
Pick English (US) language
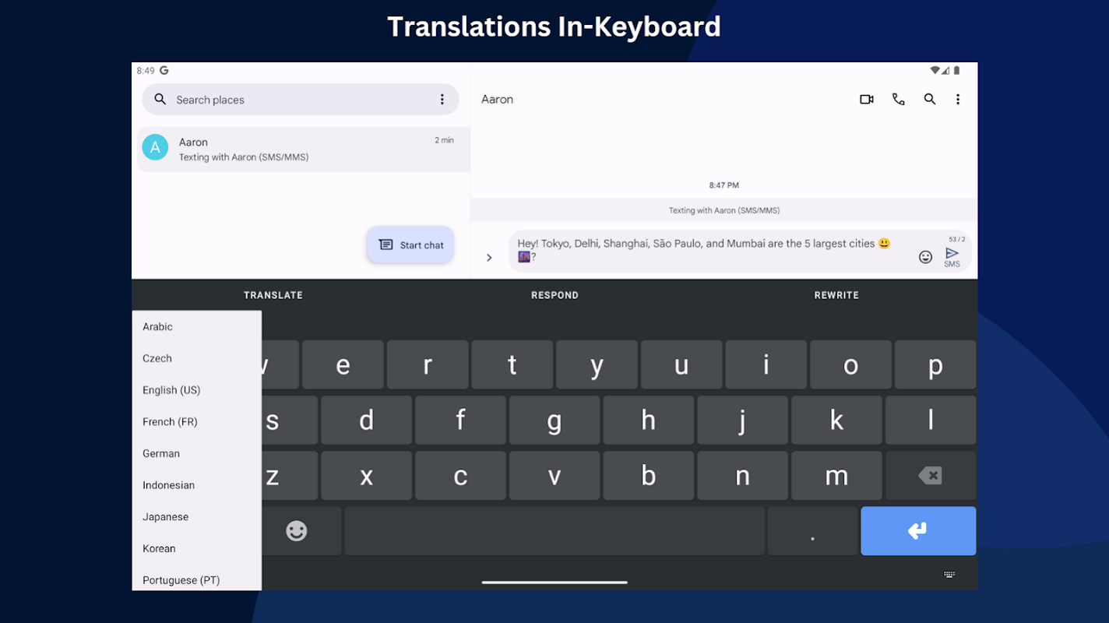tap(197, 390)
